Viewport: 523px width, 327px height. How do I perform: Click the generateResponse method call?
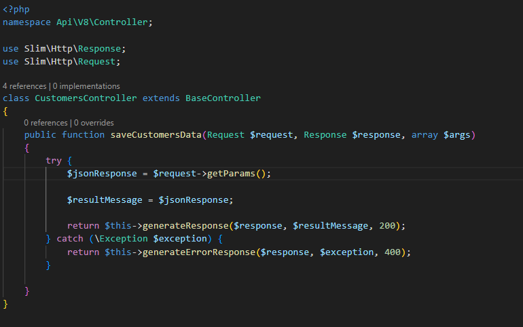click(185, 226)
